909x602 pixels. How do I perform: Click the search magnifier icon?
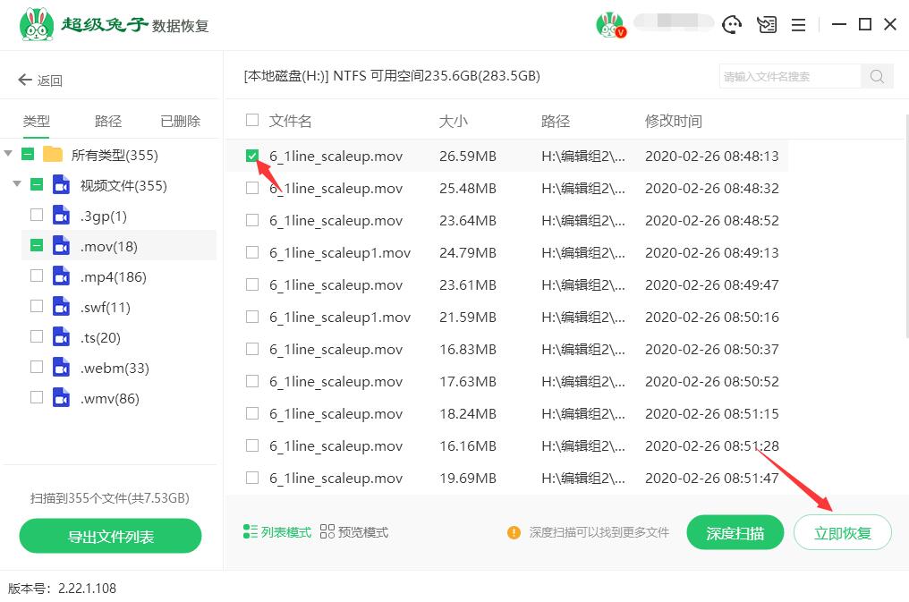tap(876, 76)
